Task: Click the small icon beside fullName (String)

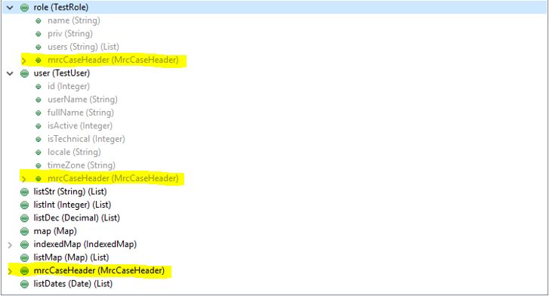Action: 39,113
